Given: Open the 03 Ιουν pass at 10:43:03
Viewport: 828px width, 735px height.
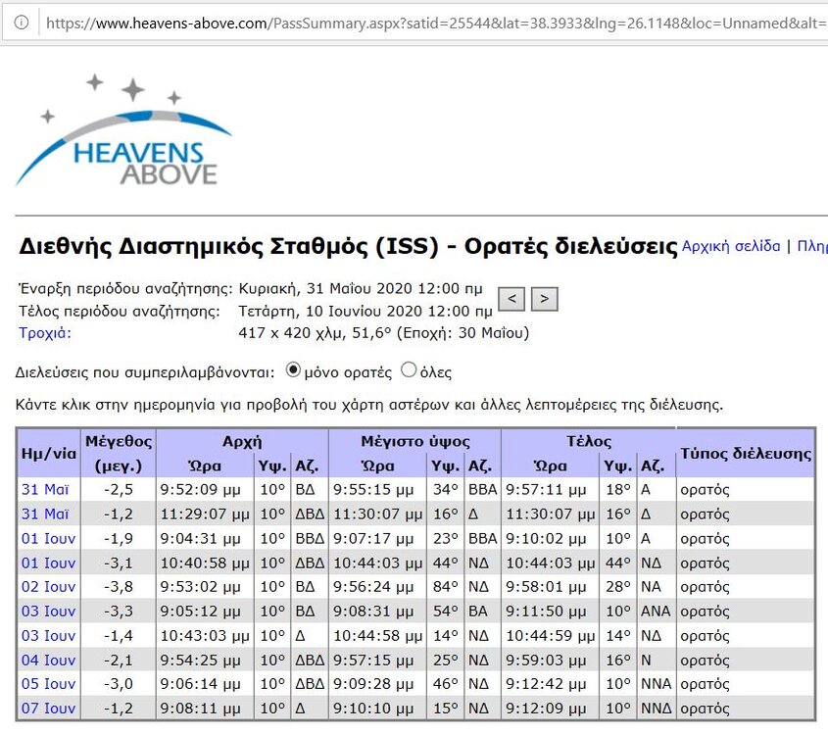Looking at the screenshot, I should [48, 635].
